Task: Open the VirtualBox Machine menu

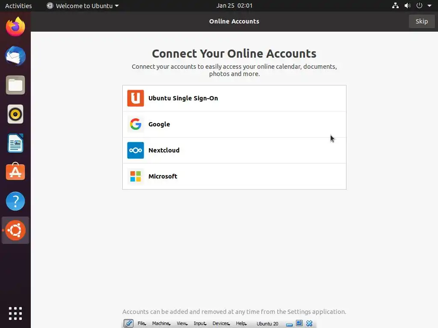Action: coord(161,324)
